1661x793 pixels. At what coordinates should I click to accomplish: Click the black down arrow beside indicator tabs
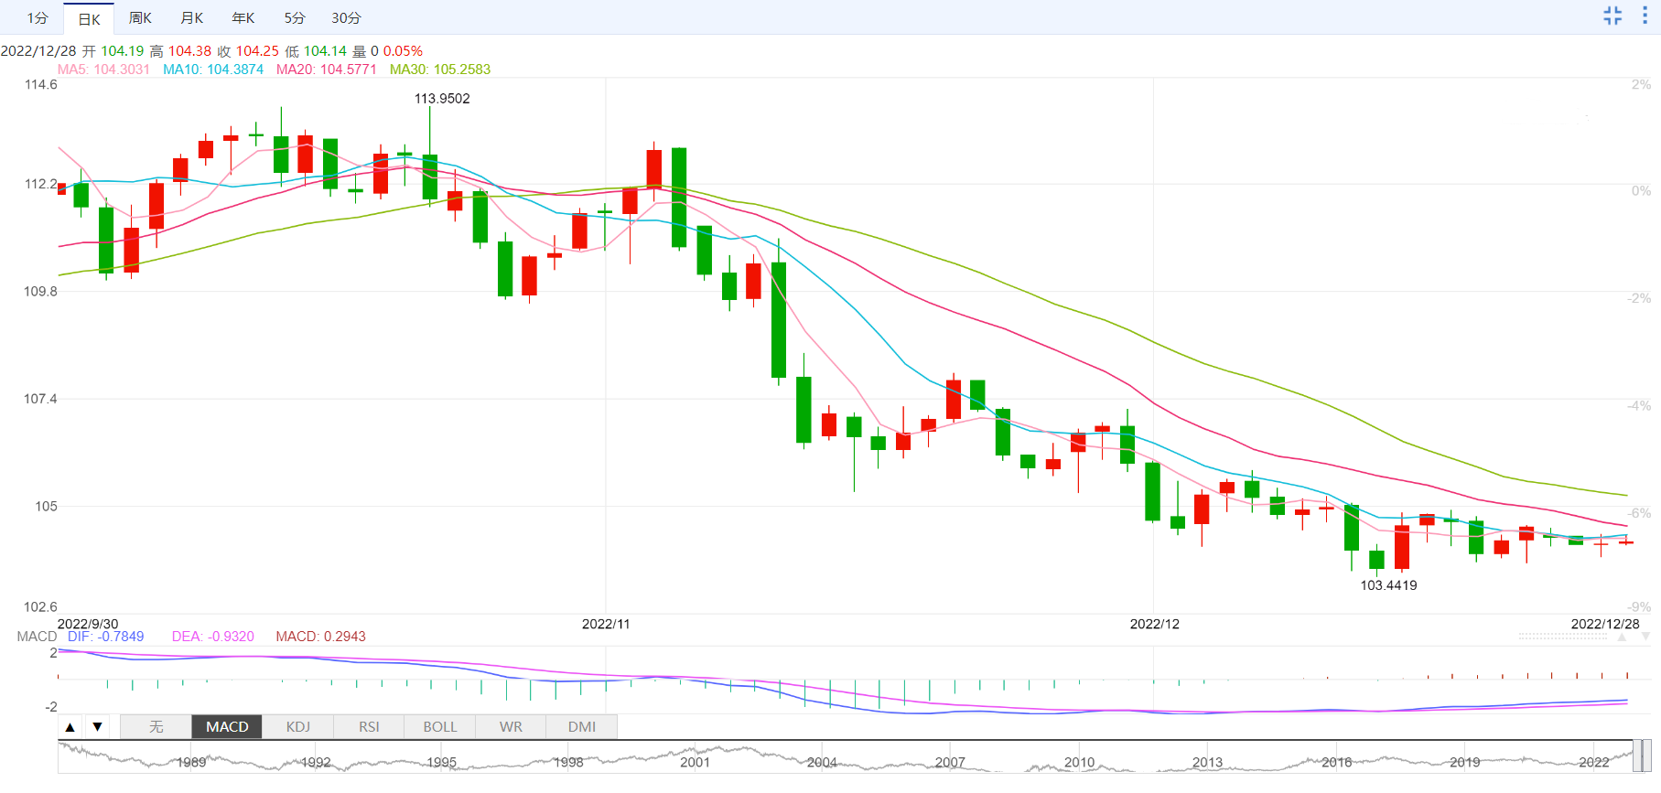pos(97,727)
